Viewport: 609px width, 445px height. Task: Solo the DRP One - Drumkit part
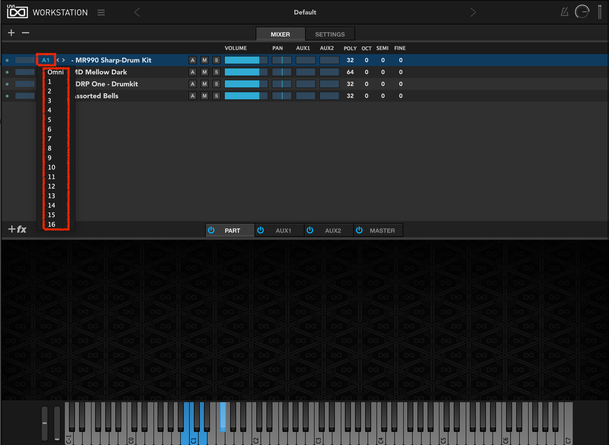click(216, 84)
